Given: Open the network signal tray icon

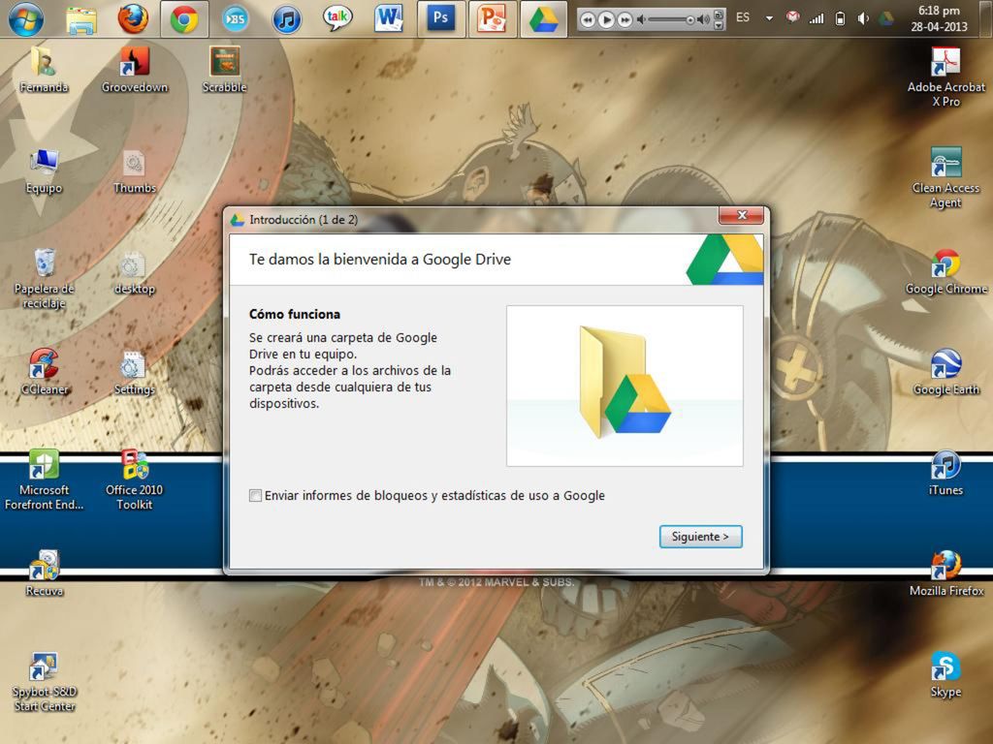Looking at the screenshot, I should 817,18.
